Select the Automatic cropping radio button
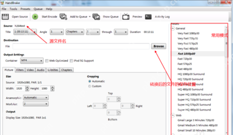Image resolution: width=233 pixels, height=135 pixels. pos(90,81)
